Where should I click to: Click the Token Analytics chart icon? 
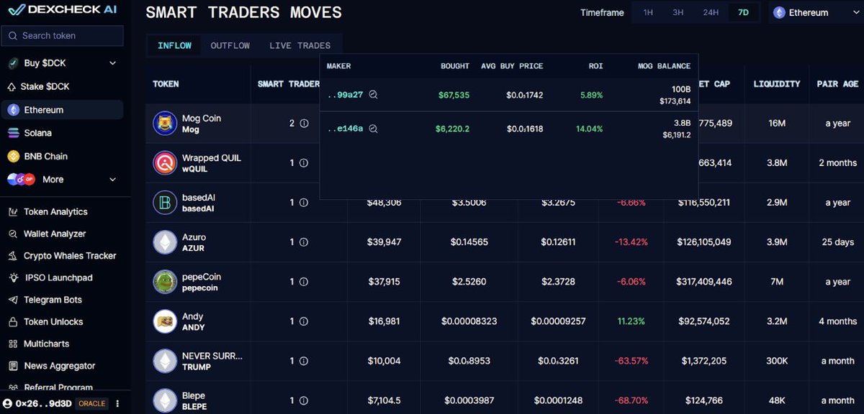pyautogui.click(x=13, y=212)
